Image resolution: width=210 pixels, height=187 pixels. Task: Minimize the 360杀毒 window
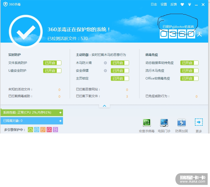(x=196, y=5)
